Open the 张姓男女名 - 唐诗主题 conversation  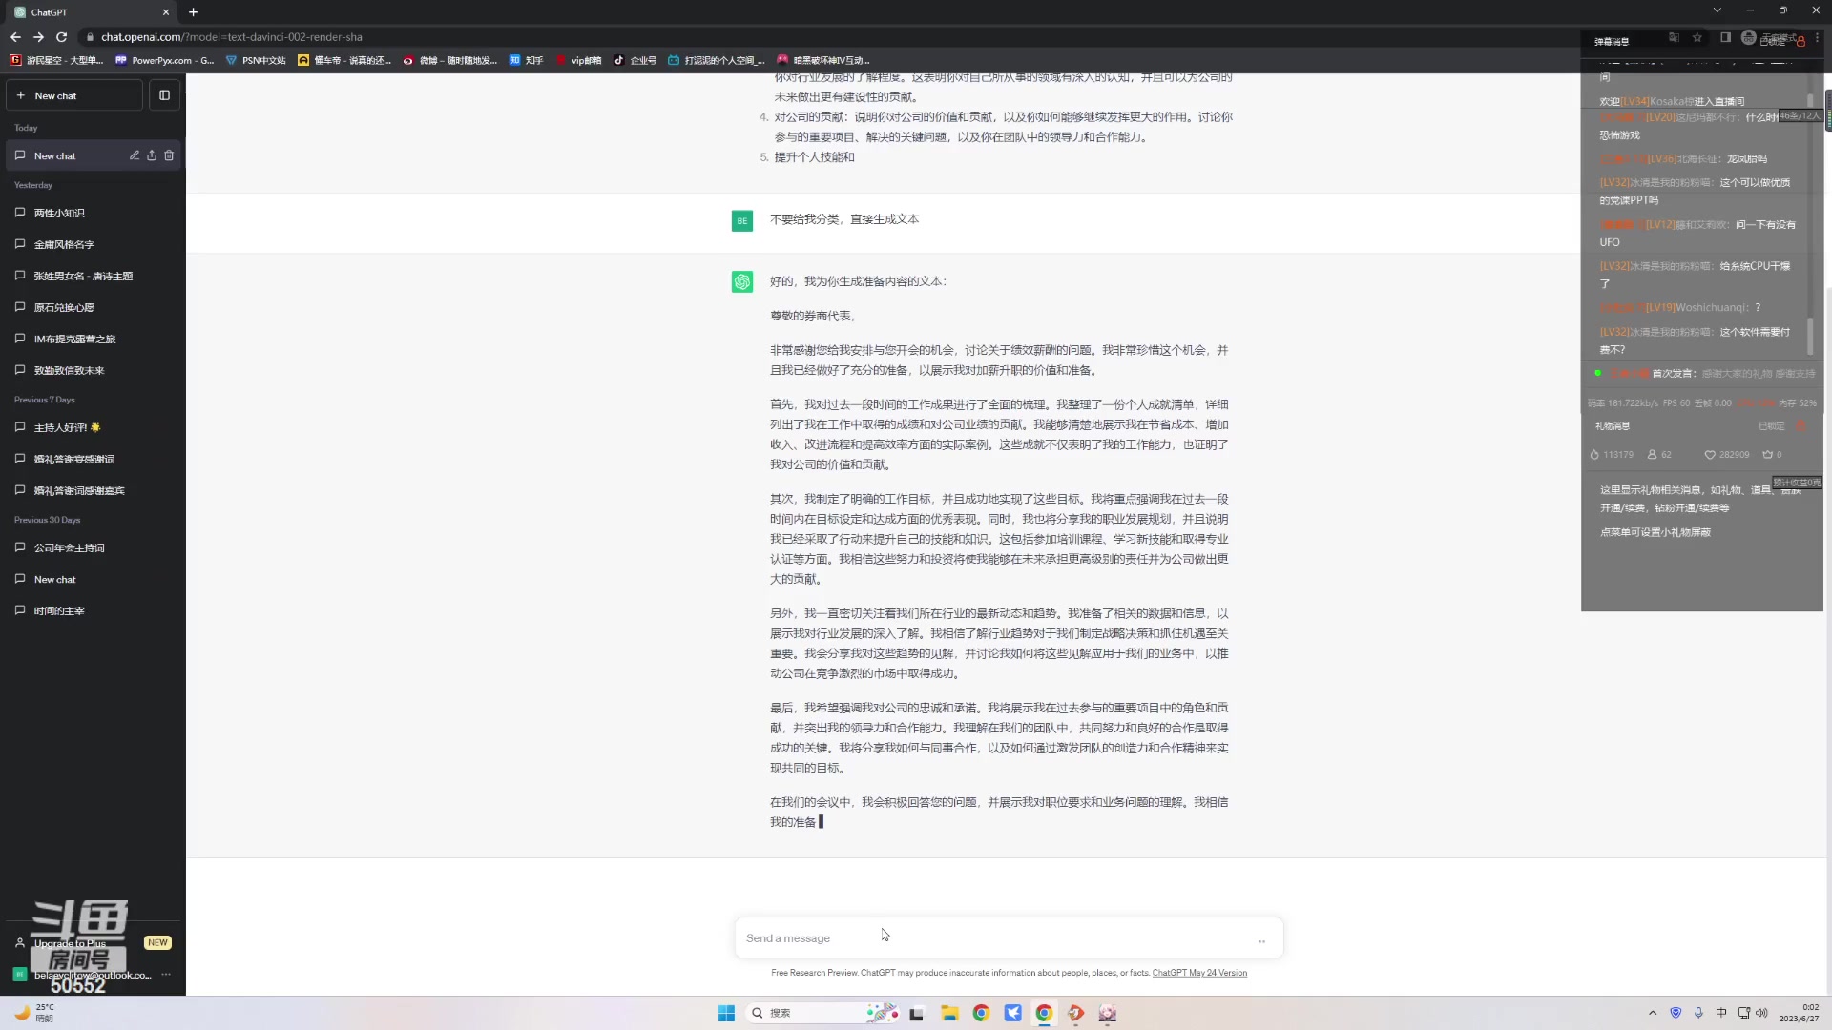pos(93,276)
